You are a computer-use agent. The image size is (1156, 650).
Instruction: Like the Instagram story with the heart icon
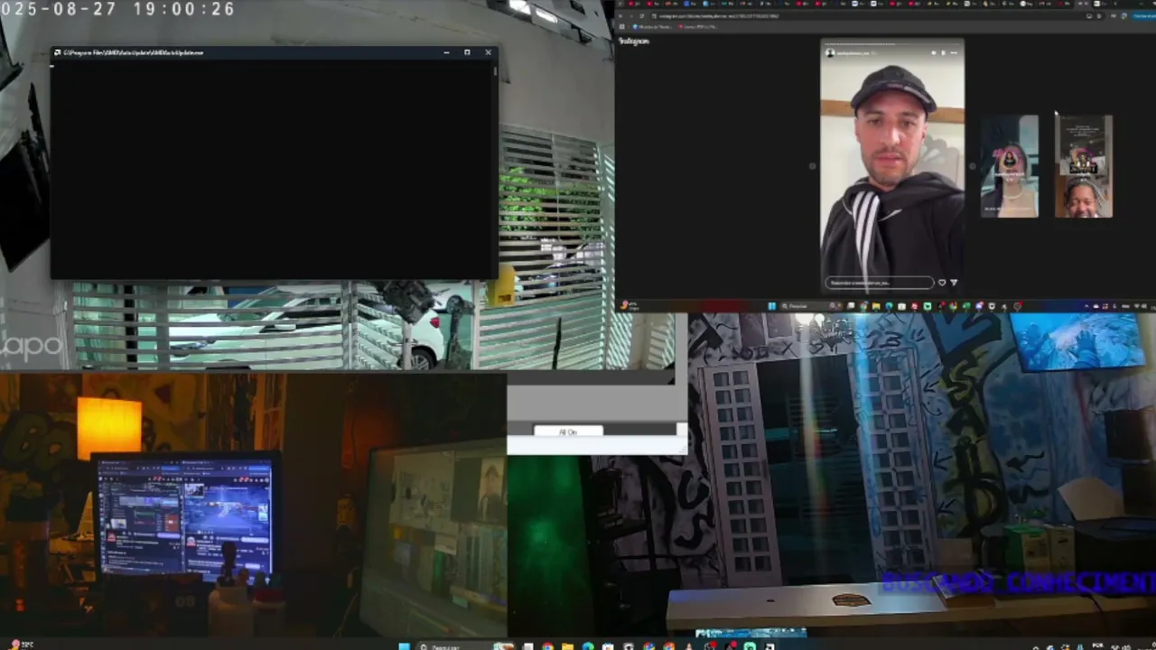(942, 283)
